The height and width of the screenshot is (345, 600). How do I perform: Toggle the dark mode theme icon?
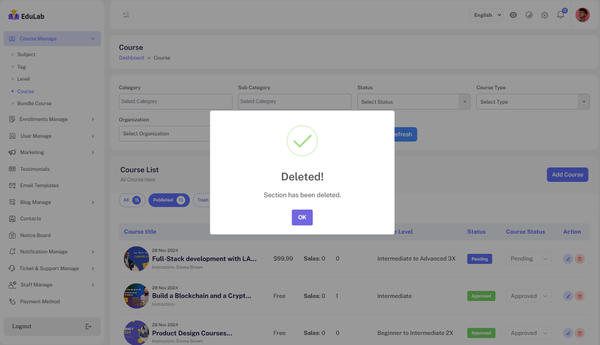tap(529, 15)
